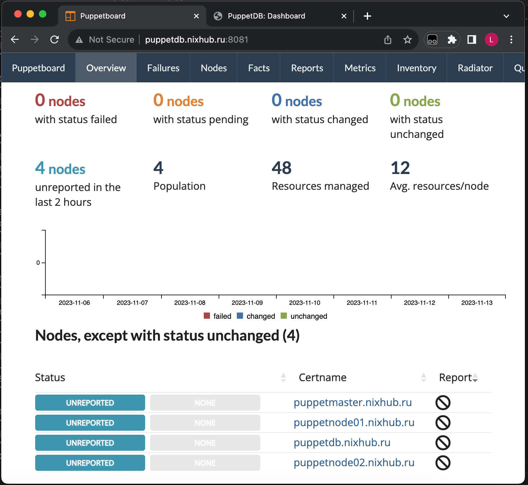Click the blue changed legend swatch
528x485 pixels.
coord(240,316)
